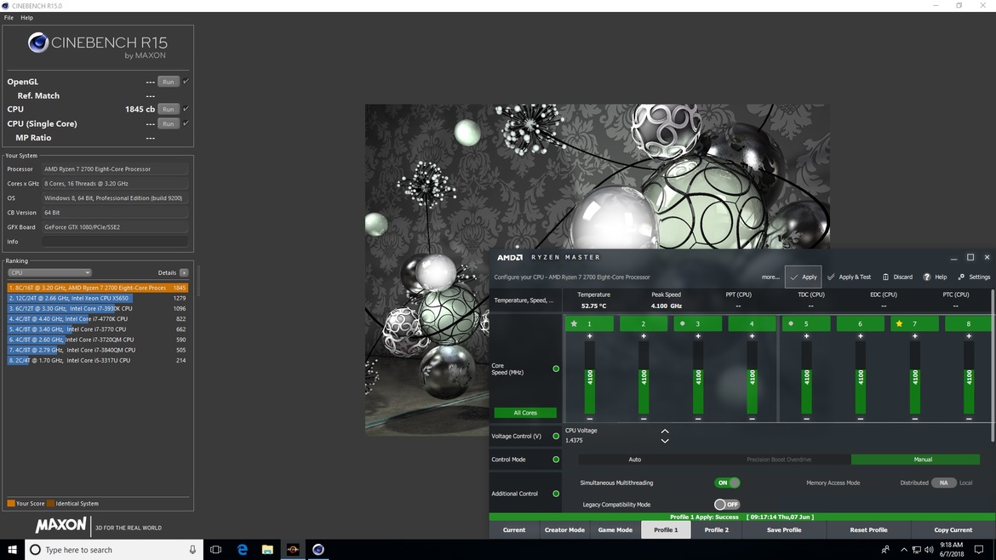Screen dimensions: 996x560
Task: Decrease CPU Voltage with down chevron
Action: click(x=665, y=441)
